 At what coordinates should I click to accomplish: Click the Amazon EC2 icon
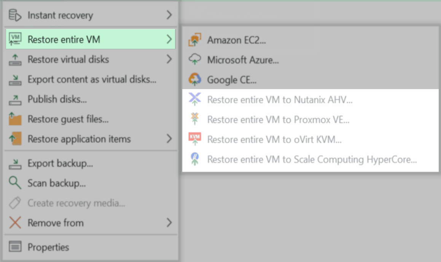[195, 39]
